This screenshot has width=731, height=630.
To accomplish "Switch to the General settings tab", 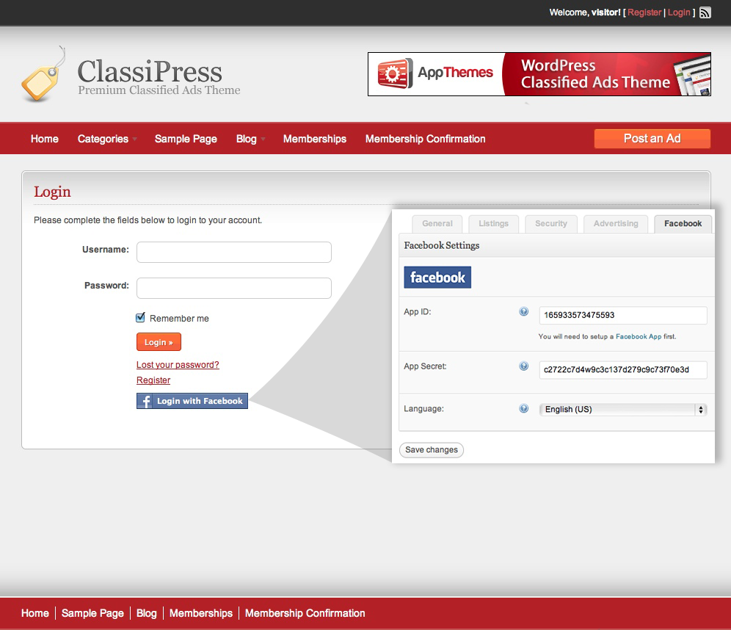I will click(x=437, y=224).
